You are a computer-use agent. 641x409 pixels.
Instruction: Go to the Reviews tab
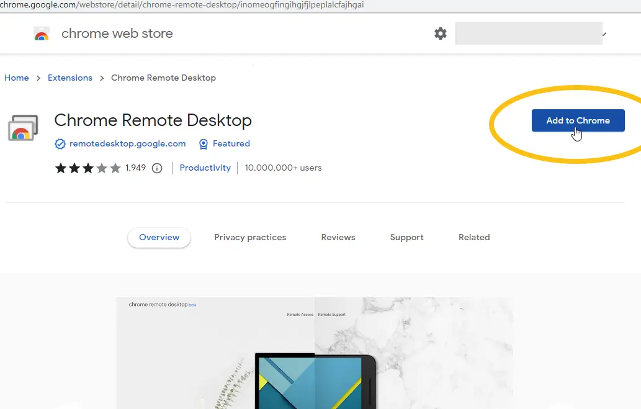click(x=338, y=238)
